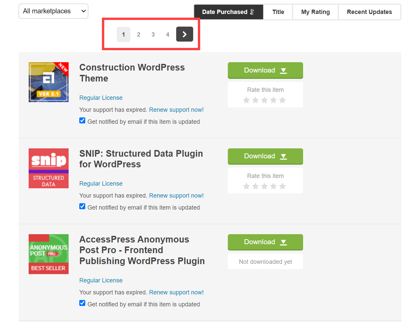View Regular License for AccessPress plugin
The image size is (419, 322).
[101, 280]
